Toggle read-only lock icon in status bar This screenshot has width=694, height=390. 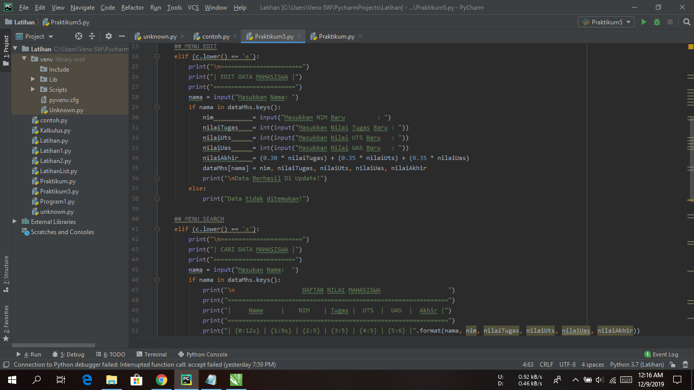(673, 365)
